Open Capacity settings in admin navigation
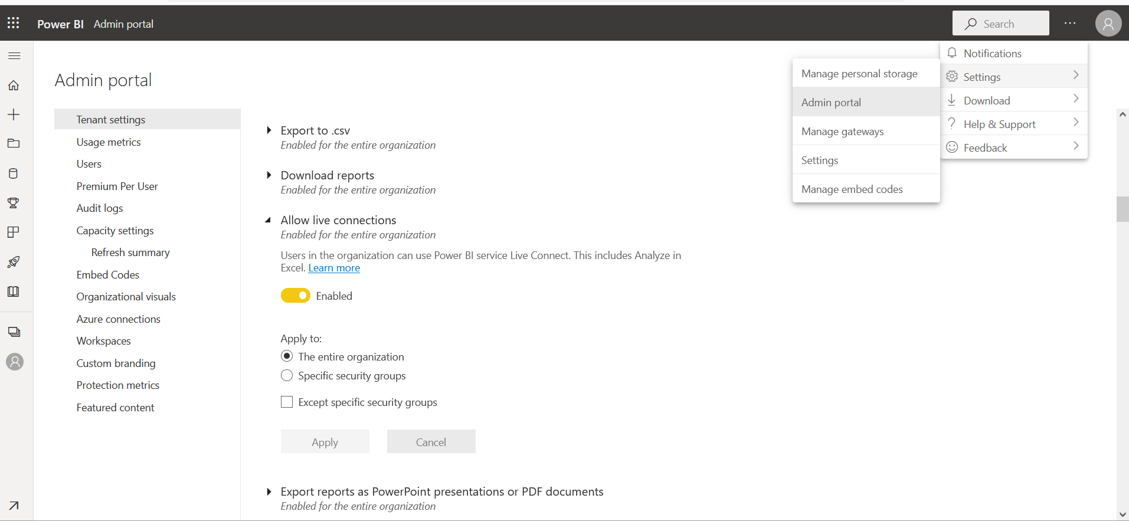Image resolution: width=1129 pixels, height=521 pixels. click(115, 230)
